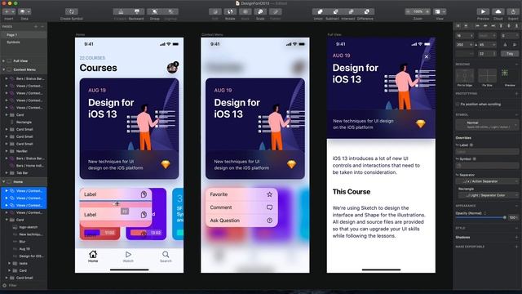Image resolution: width=522 pixels, height=294 pixels.
Task: Collapse the Context Menu artboard
Action: tap(3, 69)
